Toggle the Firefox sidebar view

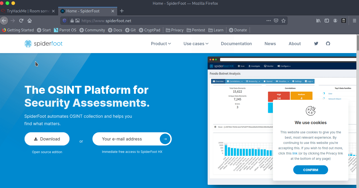(327, 21)
